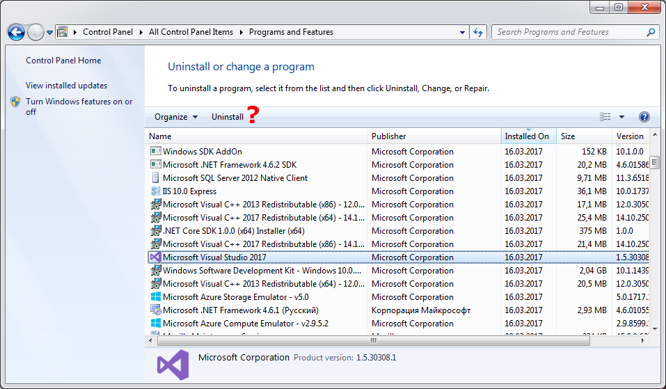Click Visual C++ 2013 Redistributable (x64) icon
Viewport: 666px width, 389px height.
tap(155, 283)
